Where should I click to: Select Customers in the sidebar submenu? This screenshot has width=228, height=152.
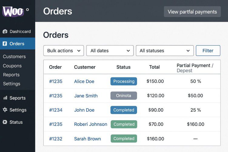pos(14,56)
